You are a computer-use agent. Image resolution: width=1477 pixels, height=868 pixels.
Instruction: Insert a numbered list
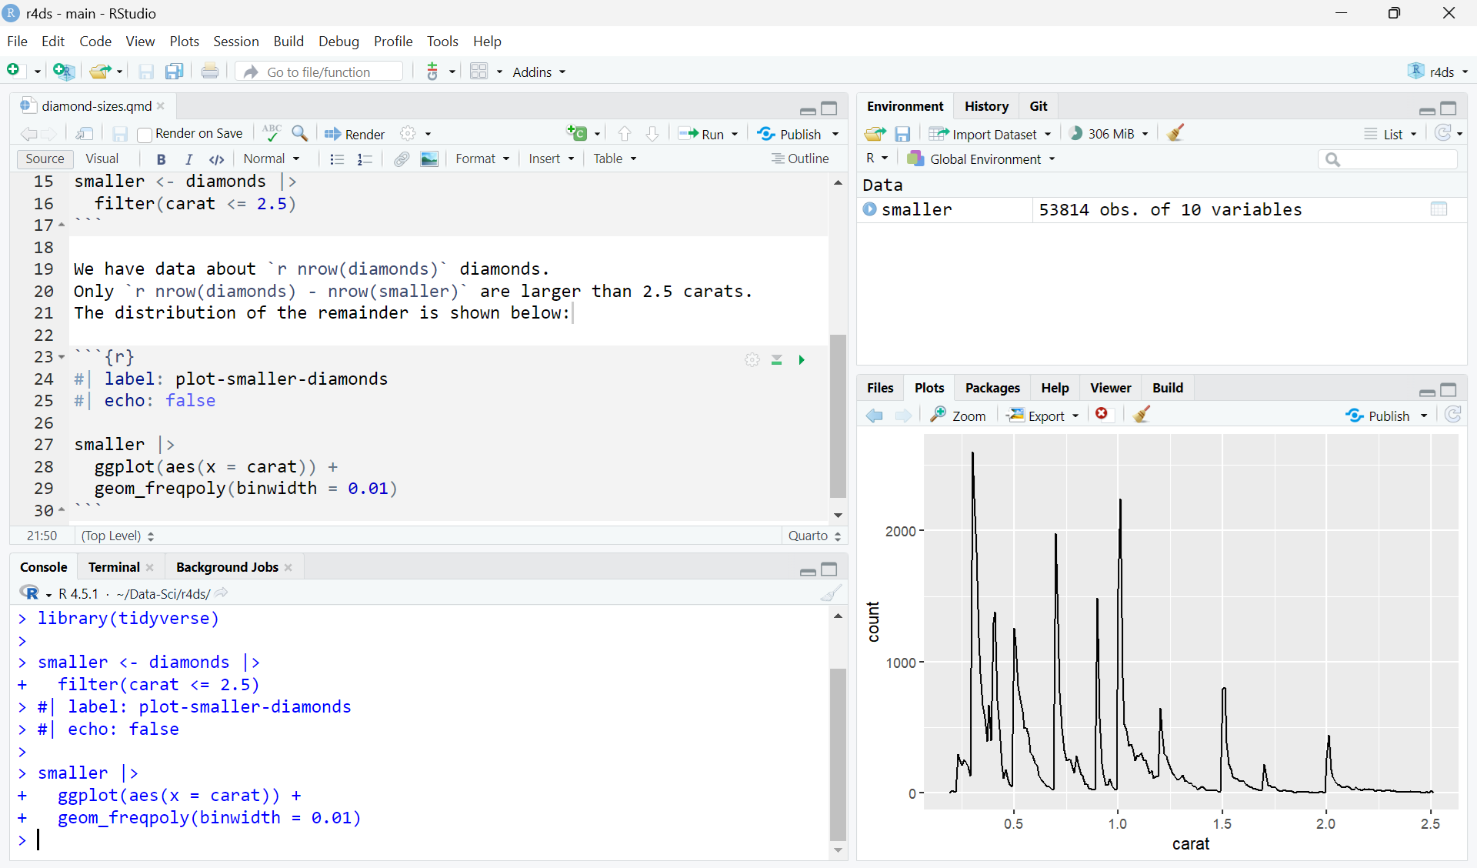pos(365,159)
